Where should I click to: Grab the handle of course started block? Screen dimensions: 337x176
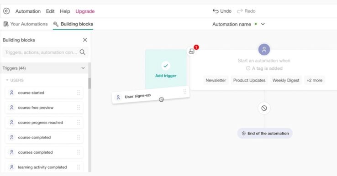pos(79,93)
